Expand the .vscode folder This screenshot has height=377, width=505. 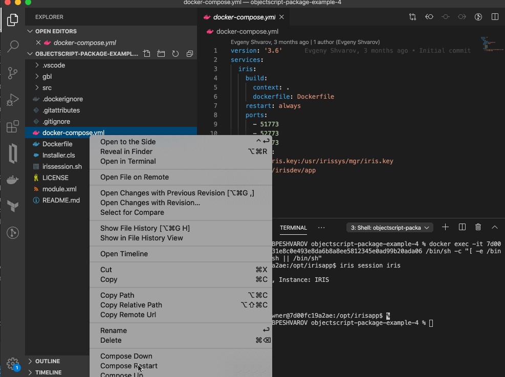tap(53, 65)
